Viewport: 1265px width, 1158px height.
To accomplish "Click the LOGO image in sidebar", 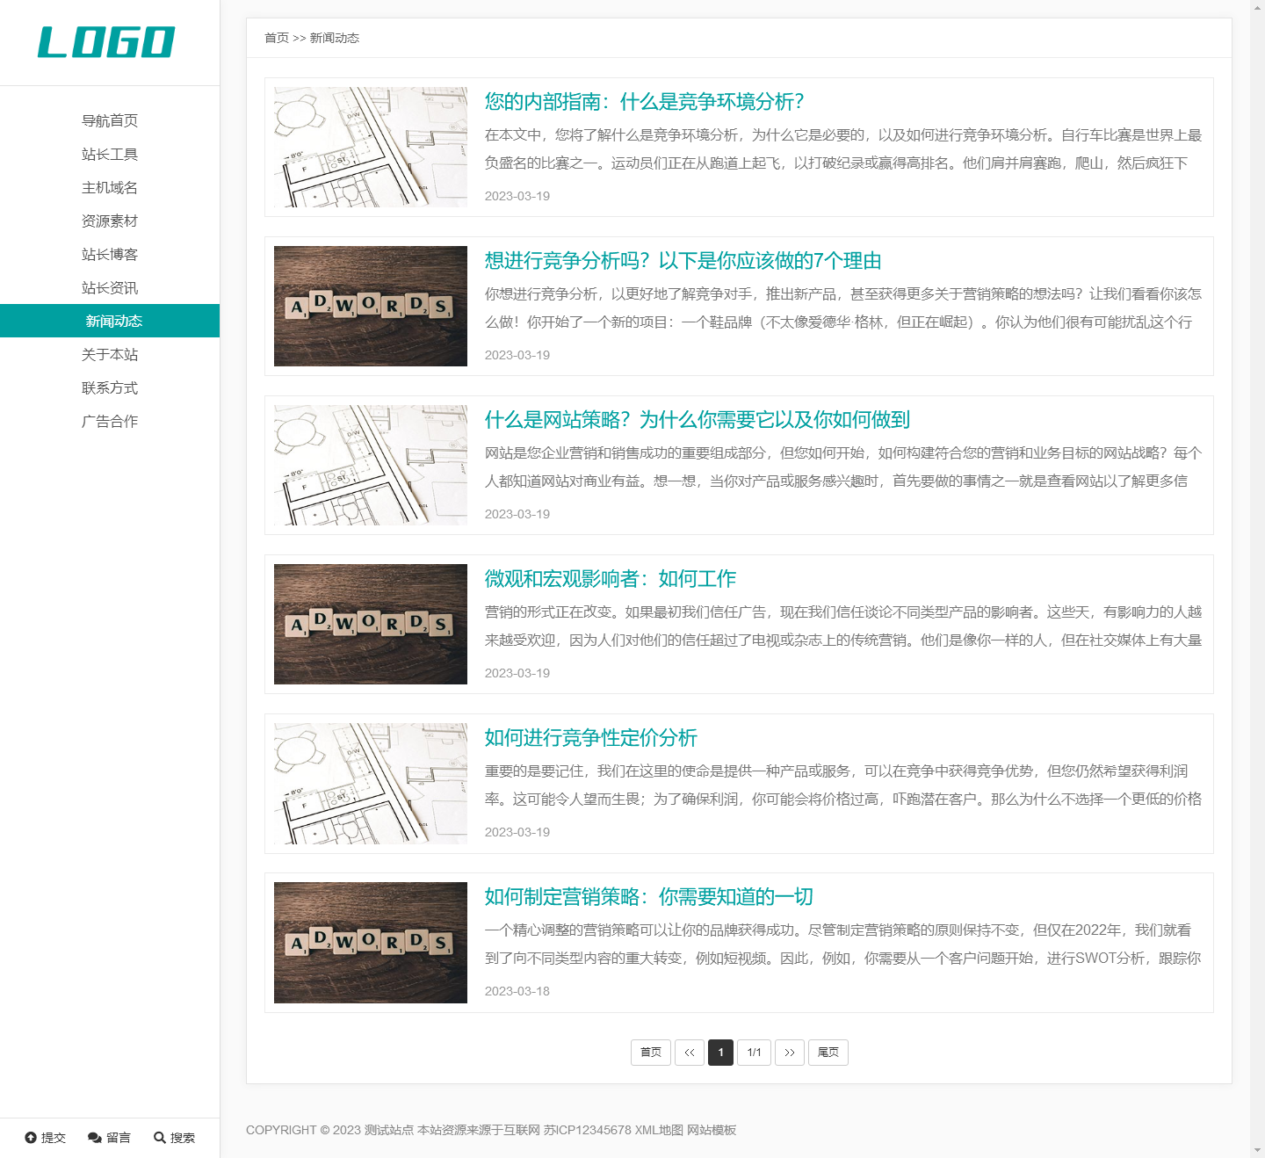I will tap(106, 42).
